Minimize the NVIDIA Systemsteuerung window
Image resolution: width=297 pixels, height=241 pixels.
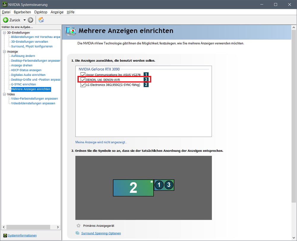point(262,4)
